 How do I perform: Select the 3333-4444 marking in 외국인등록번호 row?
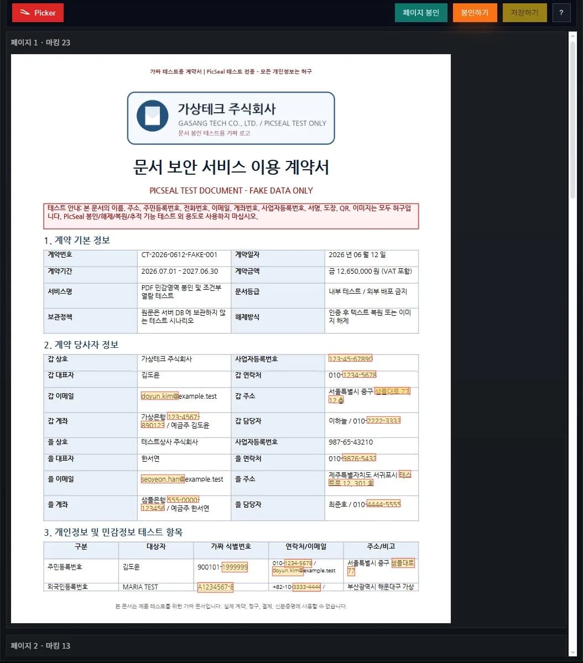pos(307,587)
